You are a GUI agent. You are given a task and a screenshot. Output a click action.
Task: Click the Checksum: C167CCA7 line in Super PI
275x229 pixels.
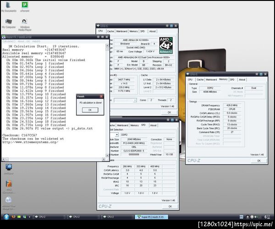[20, 135]
